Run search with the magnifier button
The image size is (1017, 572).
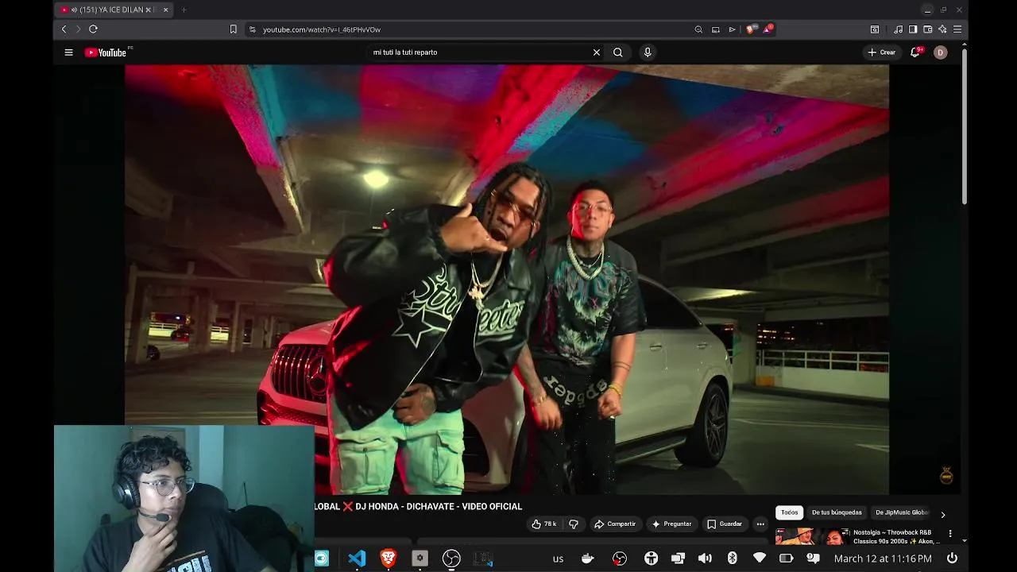tap(618, 52)
